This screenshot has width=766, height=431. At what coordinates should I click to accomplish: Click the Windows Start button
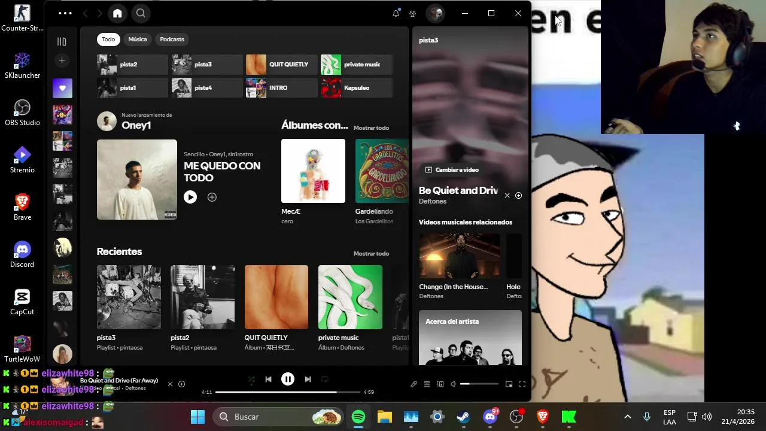pyautogui.click(x=197, y=417)
